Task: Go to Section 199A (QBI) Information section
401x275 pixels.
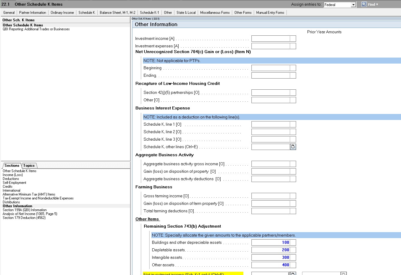Action: pyautogui.click(x=25, y=210)
